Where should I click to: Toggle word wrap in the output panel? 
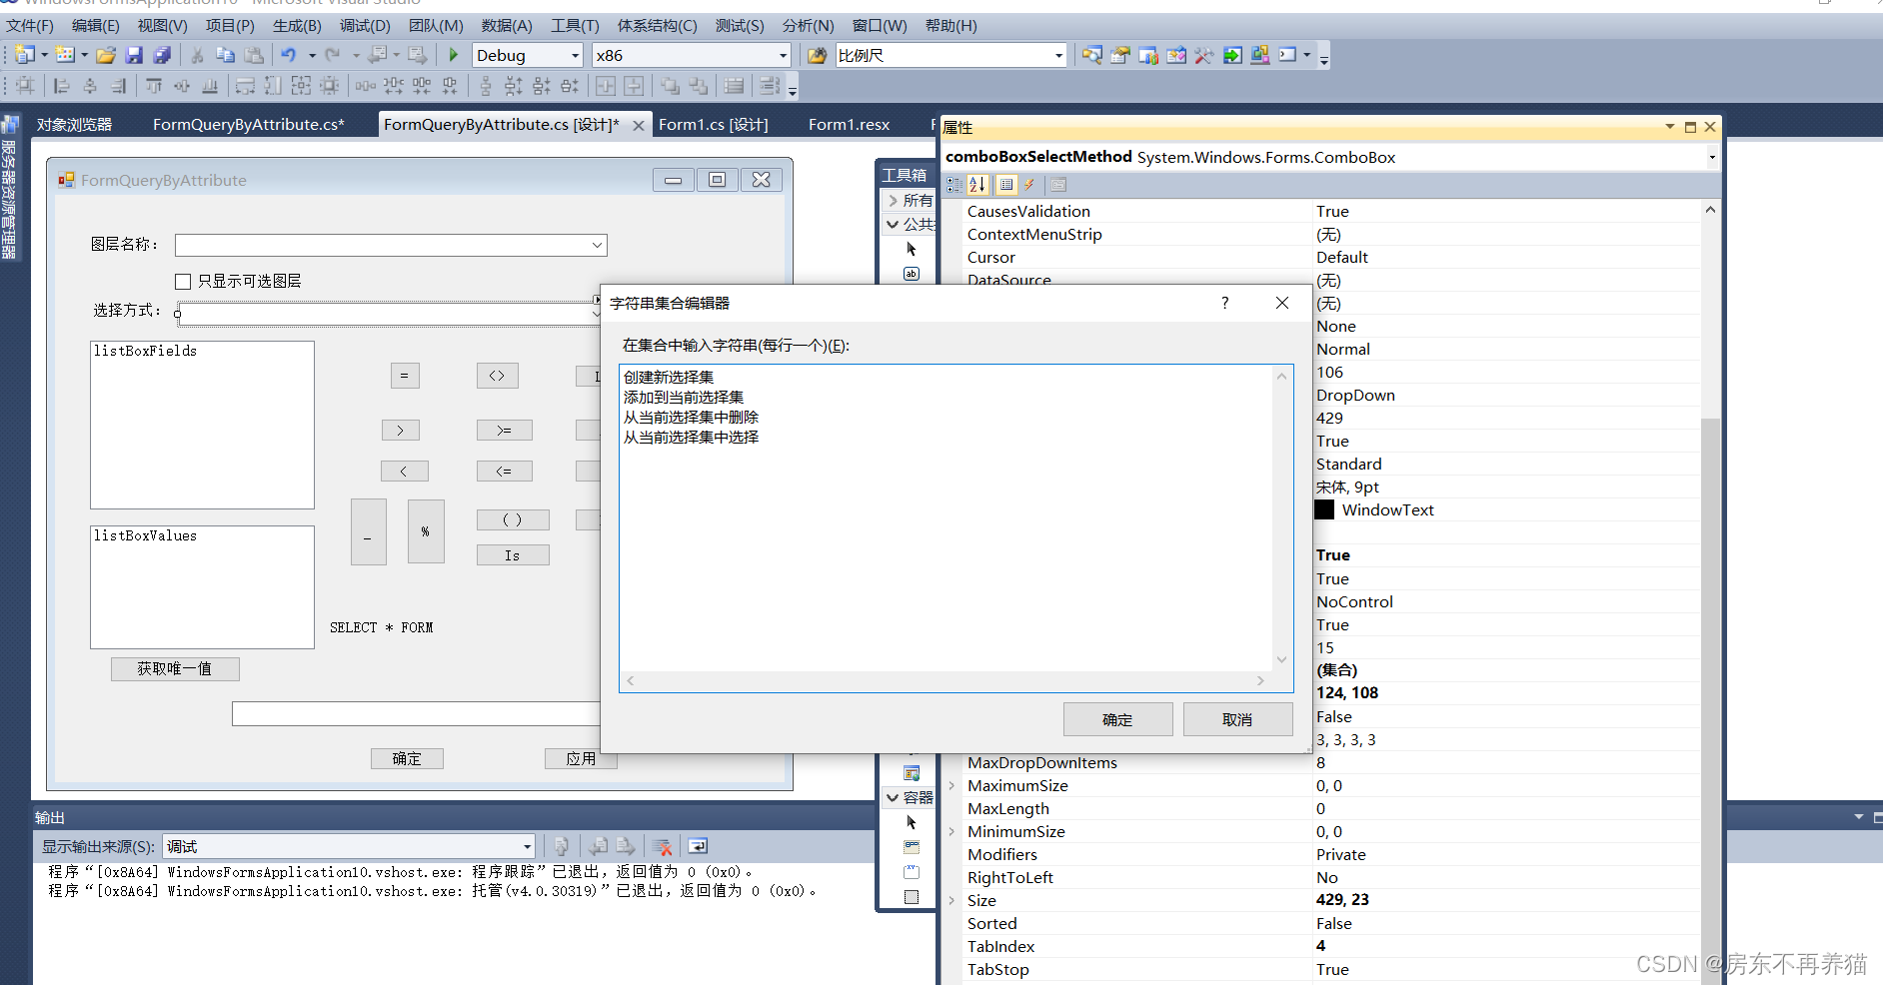tap(698, 847)
